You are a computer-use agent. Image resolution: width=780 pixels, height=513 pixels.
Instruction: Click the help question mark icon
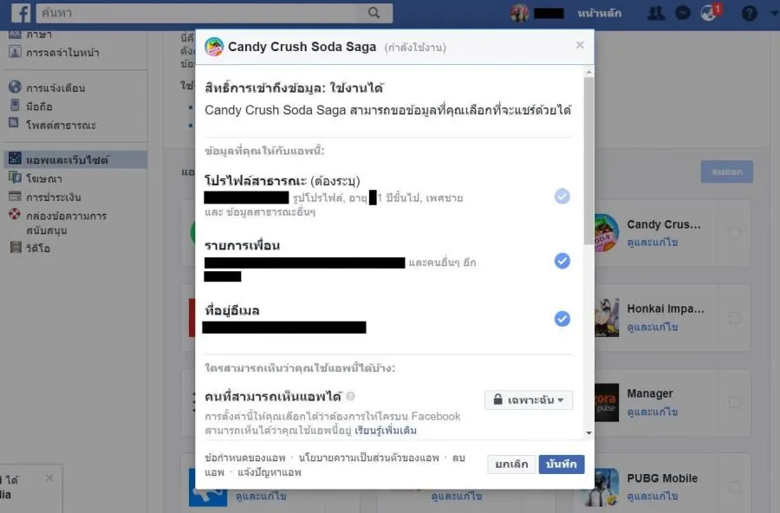[749, 14]
